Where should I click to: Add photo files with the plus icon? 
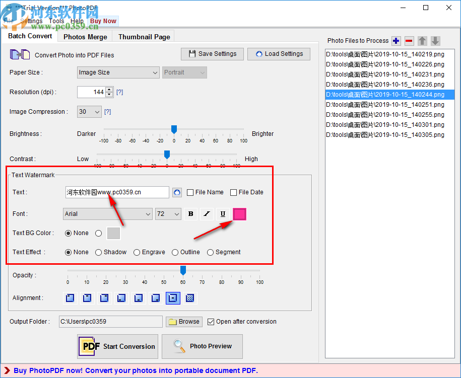397,41
